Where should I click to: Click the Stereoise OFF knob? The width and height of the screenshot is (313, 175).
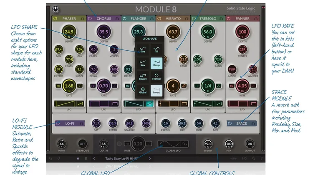click(x=83, y=144)
